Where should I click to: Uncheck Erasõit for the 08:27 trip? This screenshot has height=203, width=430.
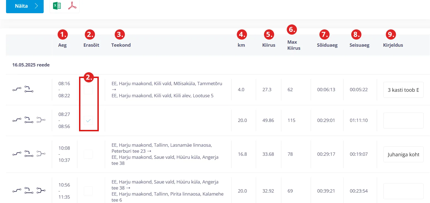point(88,121)
